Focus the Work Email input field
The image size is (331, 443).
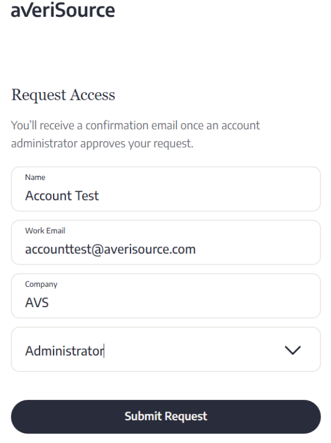click(x=165, y=242)
